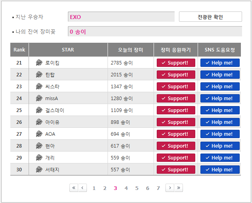Click the EXO last winner field
This screenshot has height=203, width=252.
121,17
